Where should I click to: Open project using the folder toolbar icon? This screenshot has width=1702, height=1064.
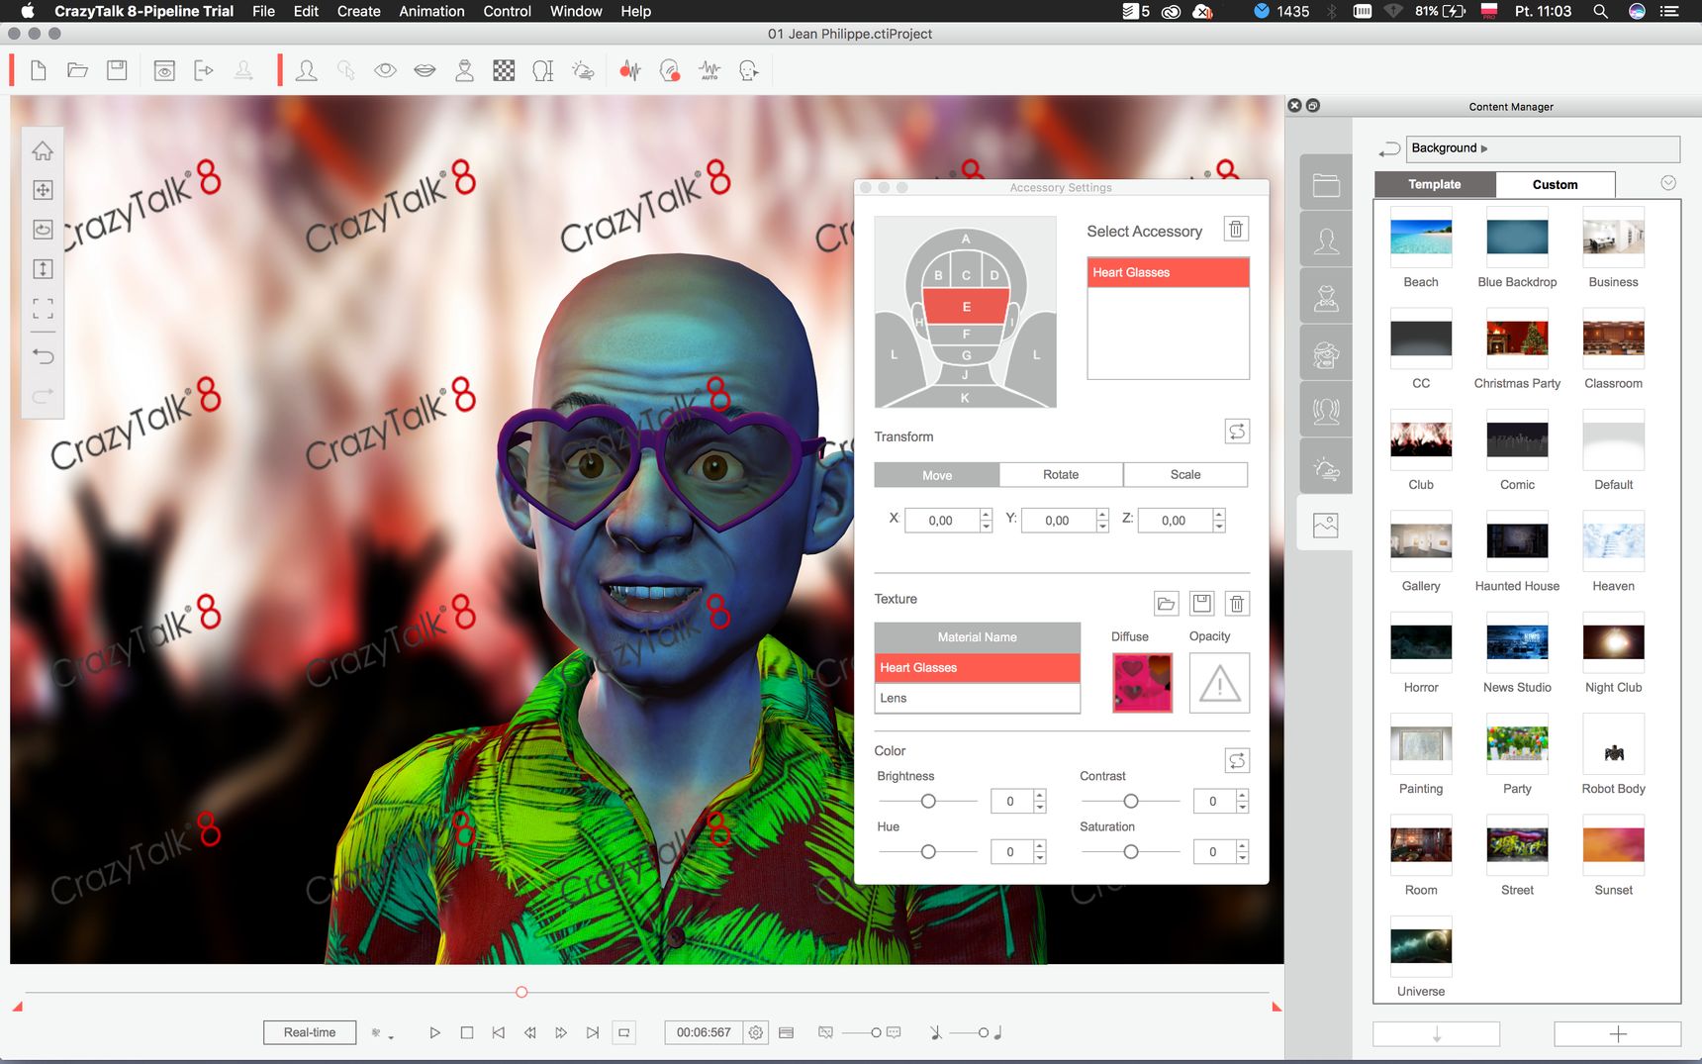point(77,70)
